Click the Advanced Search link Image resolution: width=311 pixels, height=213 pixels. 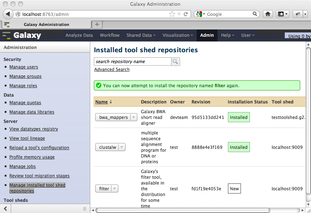112,70
